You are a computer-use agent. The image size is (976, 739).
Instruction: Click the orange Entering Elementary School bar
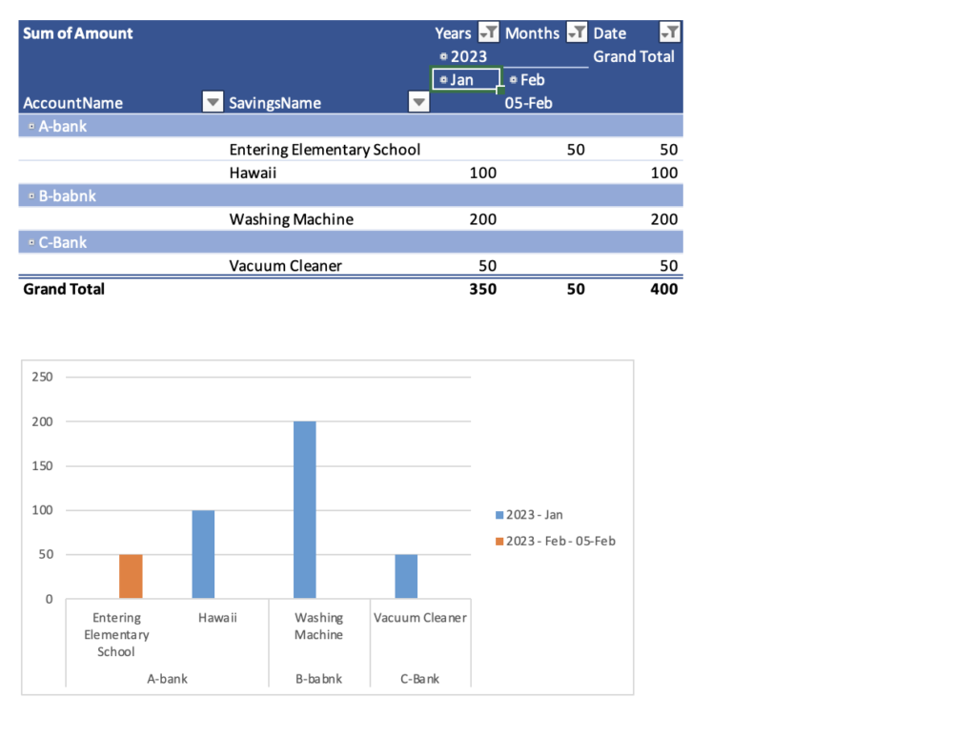pyautogui.click(x=130, y=576)
